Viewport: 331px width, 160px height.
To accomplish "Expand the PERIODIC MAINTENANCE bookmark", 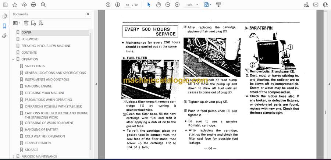I will coord(14,156).
